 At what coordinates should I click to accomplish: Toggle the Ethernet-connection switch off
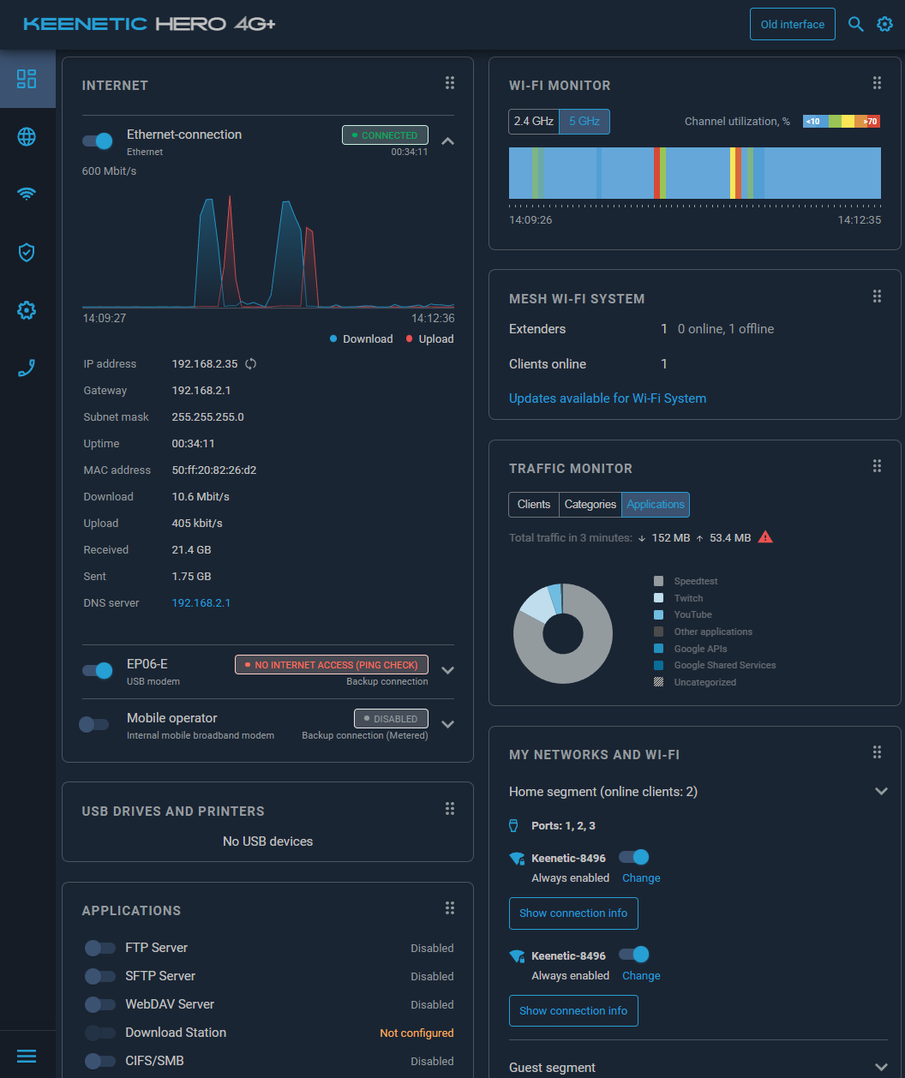(98, 141)
